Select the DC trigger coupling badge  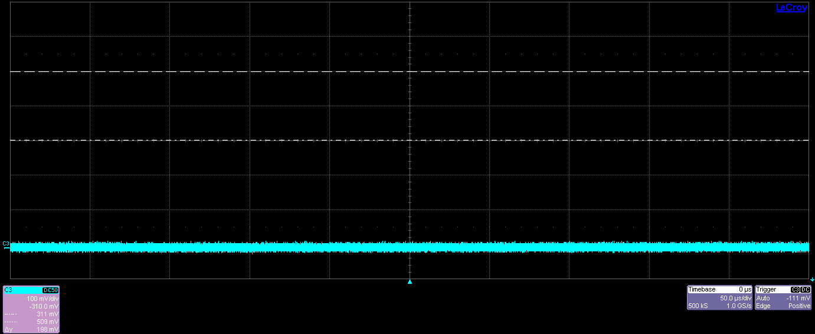[x=806, y=290]
